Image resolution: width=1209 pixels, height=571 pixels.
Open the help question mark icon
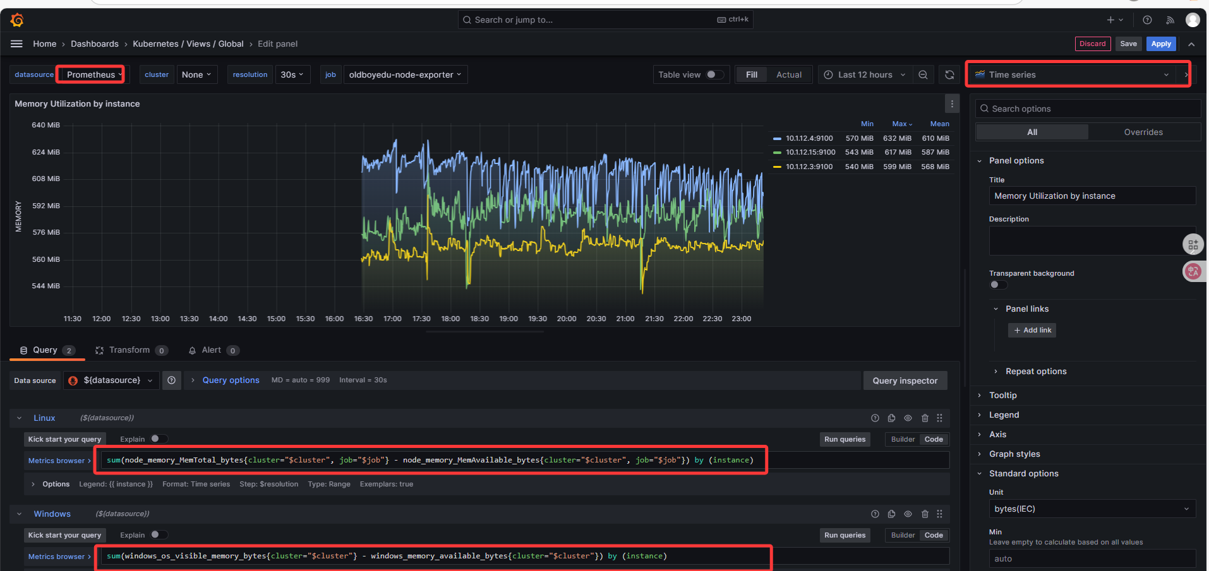[x=1147, y=20]
